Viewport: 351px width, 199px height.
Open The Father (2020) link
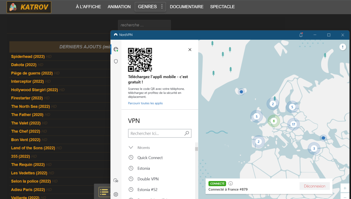pos(27,115)
